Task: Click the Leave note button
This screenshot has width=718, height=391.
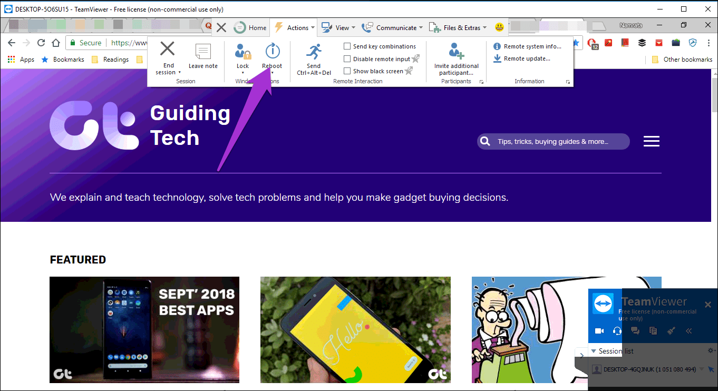Action: tap(203, 56)
